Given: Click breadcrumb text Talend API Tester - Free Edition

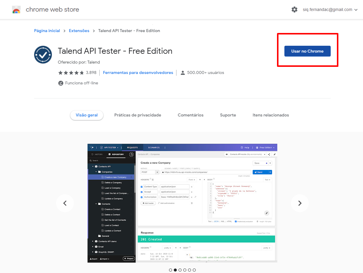Looking at the screenshot, I should 129,31.
